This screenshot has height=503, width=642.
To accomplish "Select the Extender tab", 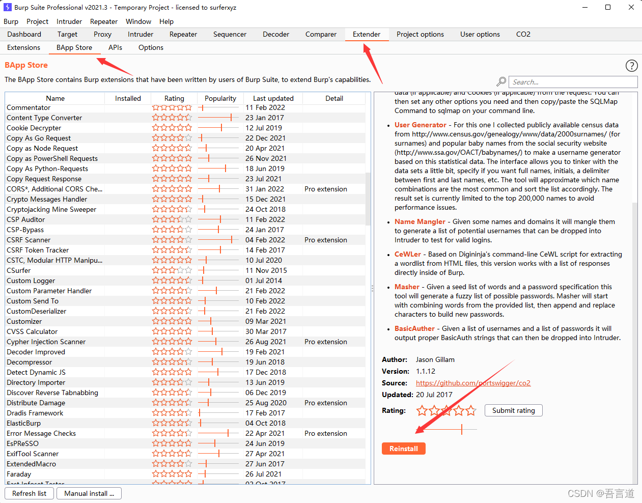I will coord(367,34).
